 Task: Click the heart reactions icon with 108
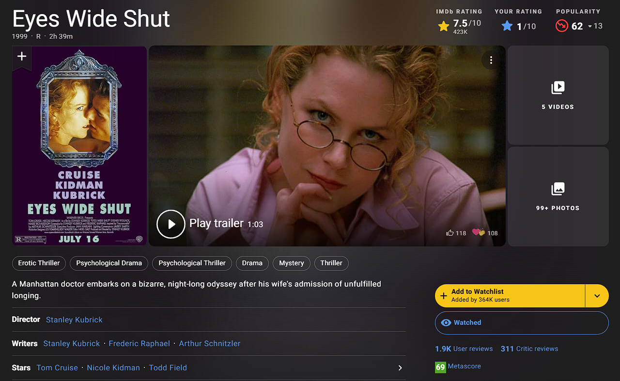click(x=479, y=232)
